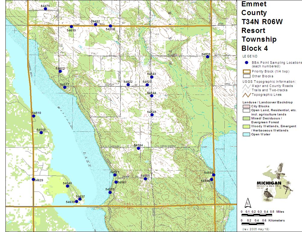The image size is (302, 232).
Task: Click the BBA Point Sampling Locations legend dot
Action: point(247,62)
